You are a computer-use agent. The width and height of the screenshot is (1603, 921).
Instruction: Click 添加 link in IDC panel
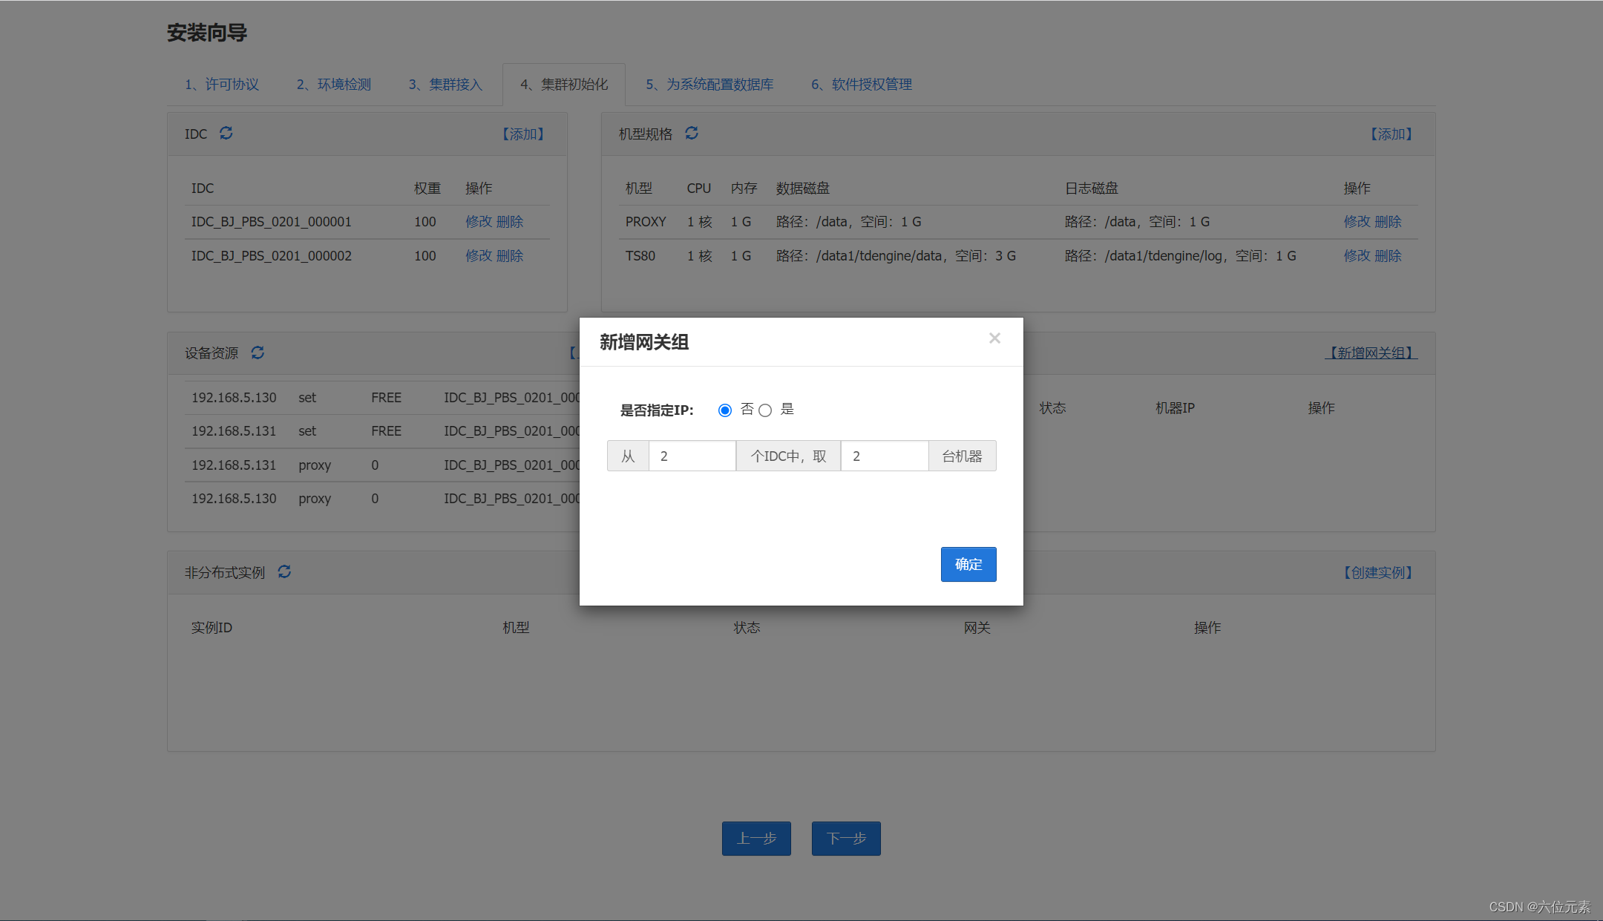523,134
